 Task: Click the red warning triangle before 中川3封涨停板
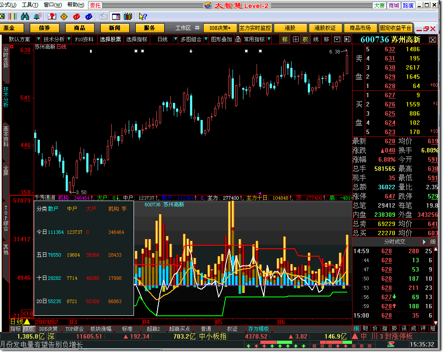pyautogui.click(x=355, y=336)
